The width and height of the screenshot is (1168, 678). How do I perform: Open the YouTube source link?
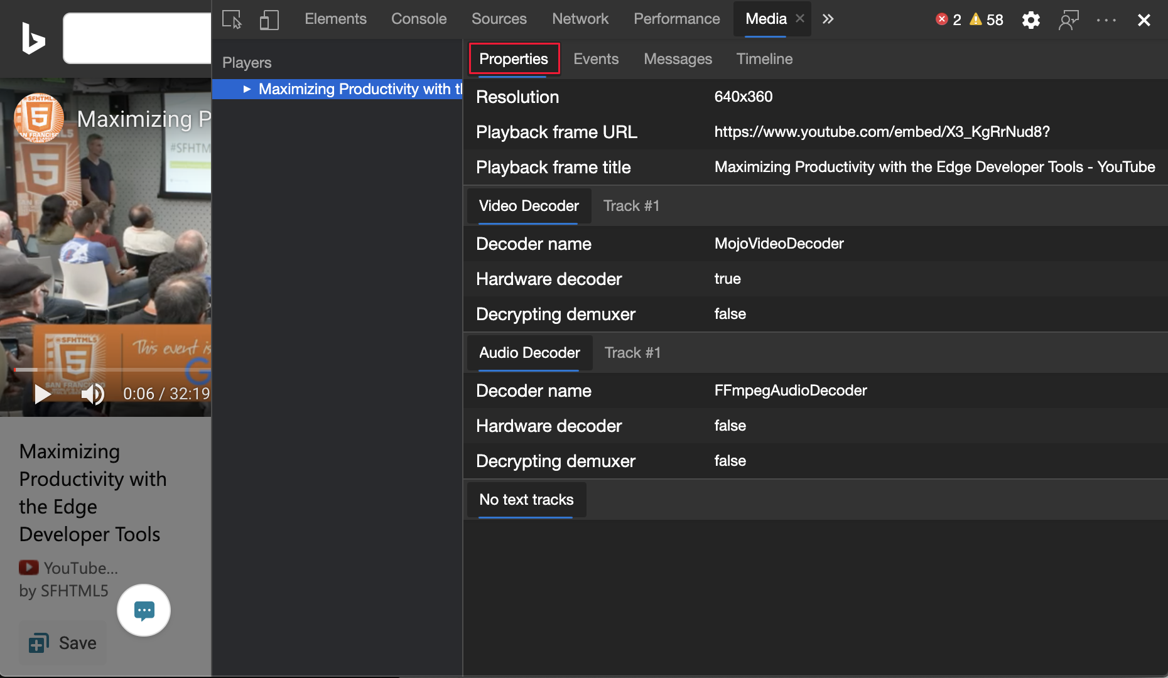click(x=69, y=568)
